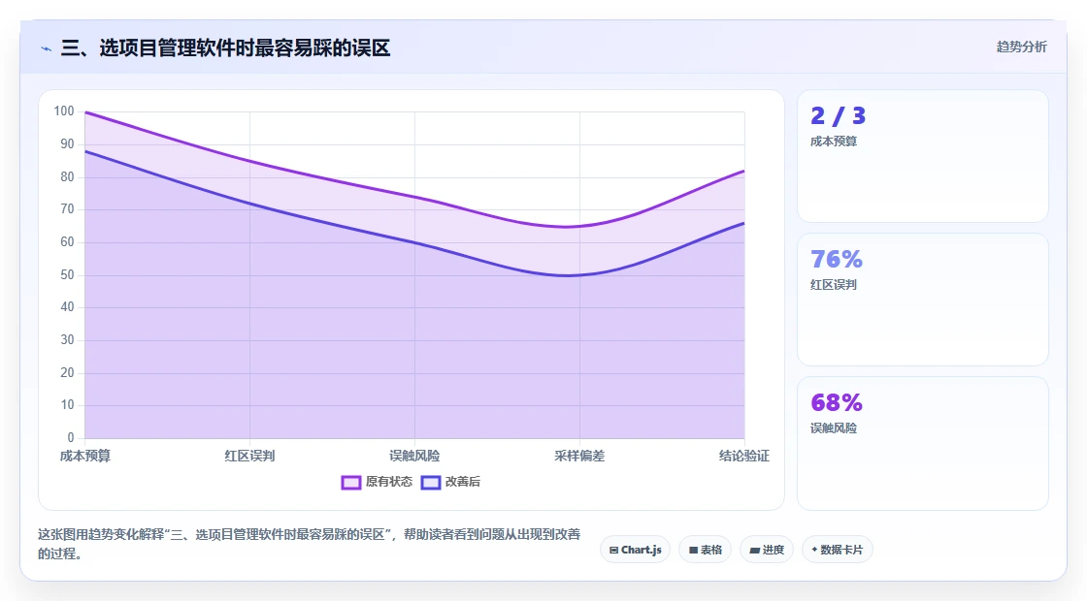1087x601 pixels.
Task: Open the 2 / 3 成本预算 card
Action: point(923,156)
